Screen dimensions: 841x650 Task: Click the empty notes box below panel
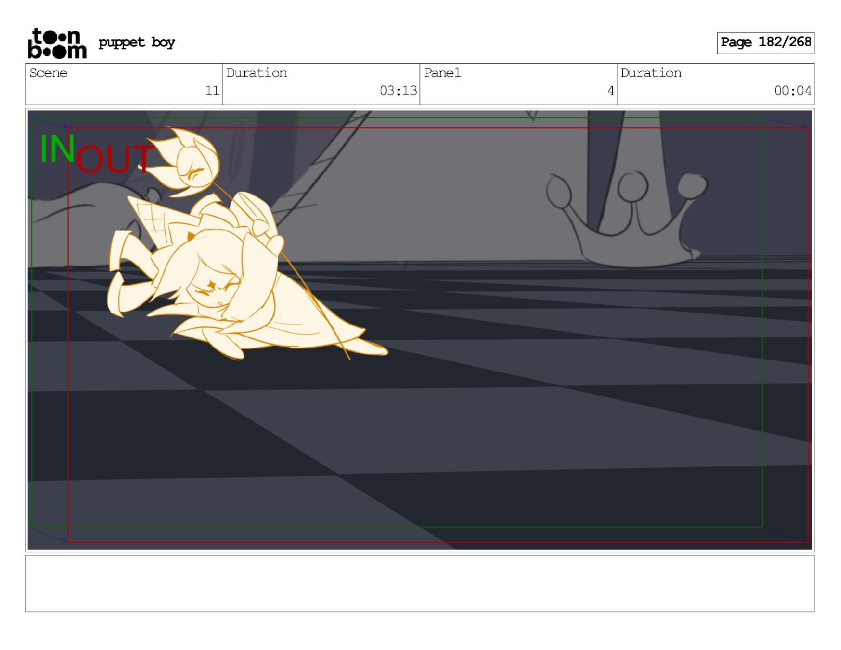419,584
